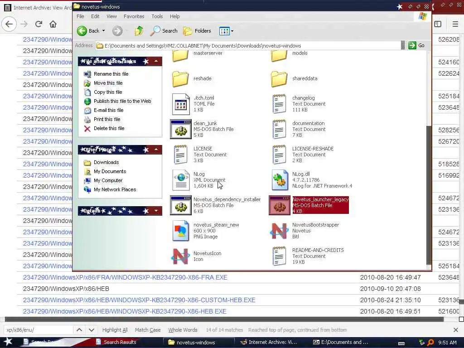
Task: Click browser Back arrow button
Action: tap(9, 24)
